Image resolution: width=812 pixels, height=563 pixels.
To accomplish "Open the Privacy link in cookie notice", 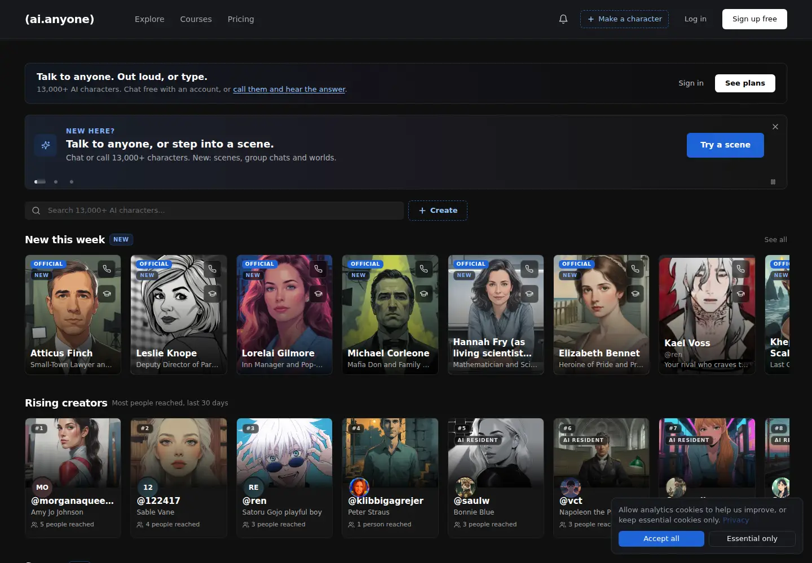I will [x=736, y=520].
